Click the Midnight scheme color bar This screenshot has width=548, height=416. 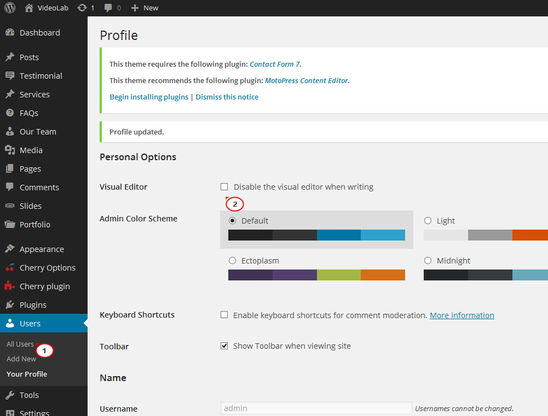486,275
